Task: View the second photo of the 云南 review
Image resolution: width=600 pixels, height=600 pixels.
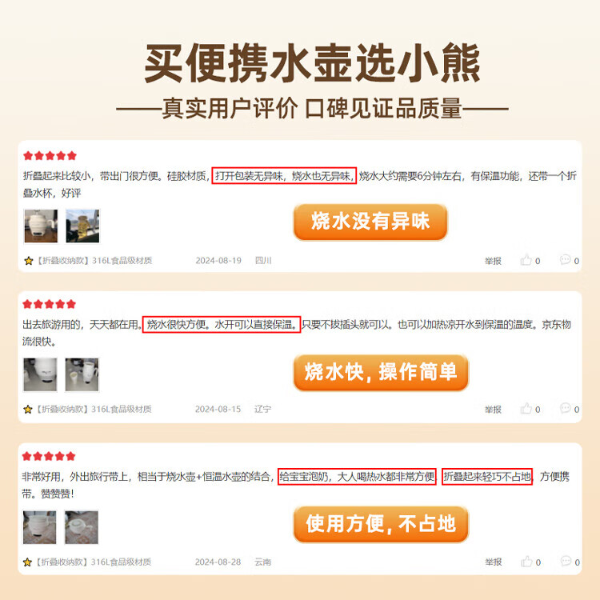Action: pyautogui.click(x=82, y=527)
